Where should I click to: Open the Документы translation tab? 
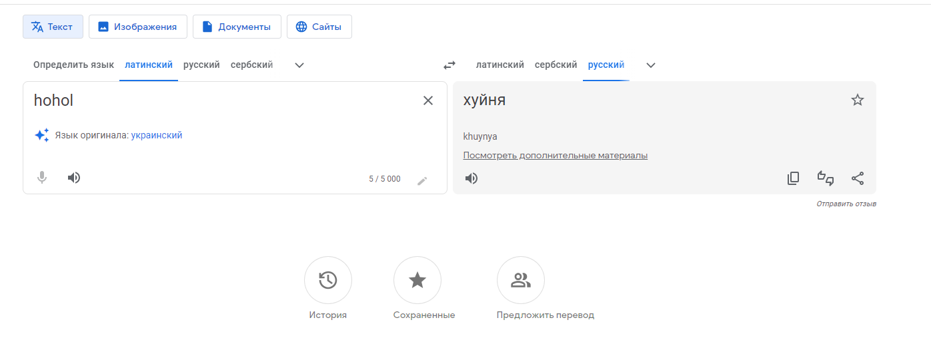click(237, 27)
